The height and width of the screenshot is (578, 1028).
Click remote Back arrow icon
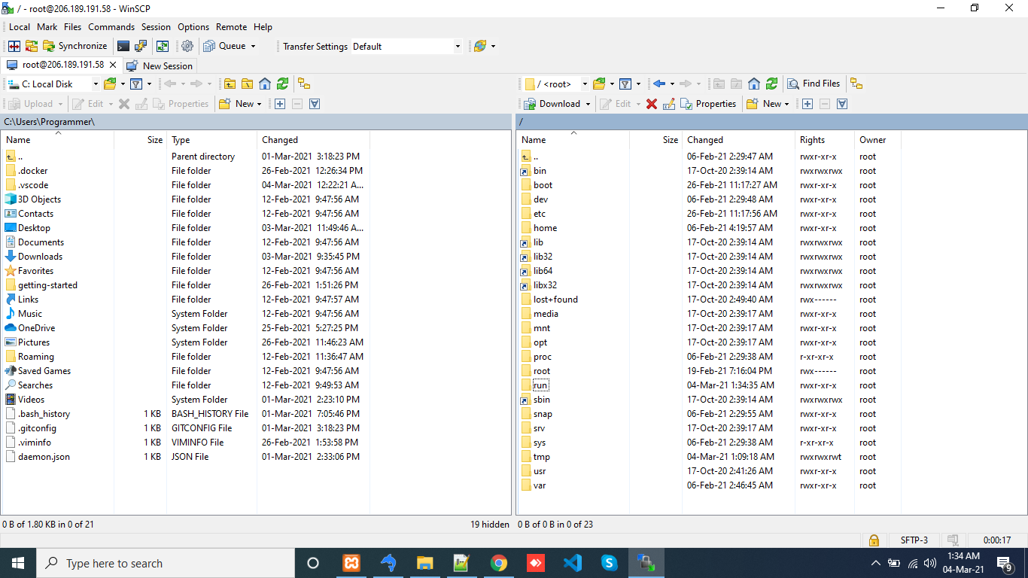[x=659, y=84]
